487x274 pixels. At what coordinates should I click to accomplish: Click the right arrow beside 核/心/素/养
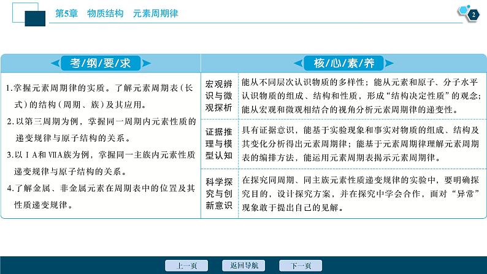click(389, 63)
